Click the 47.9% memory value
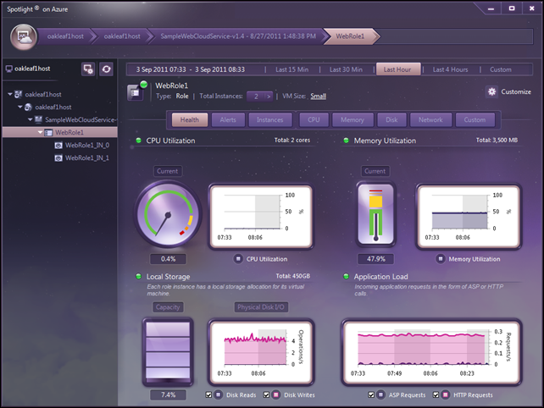The image size is (544, 408). click(x=375, y=259)
